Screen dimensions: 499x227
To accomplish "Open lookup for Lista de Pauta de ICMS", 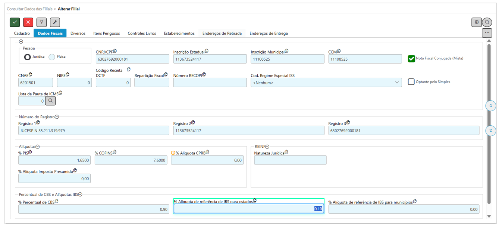I will pyautogui.click(x=50, y=100).
